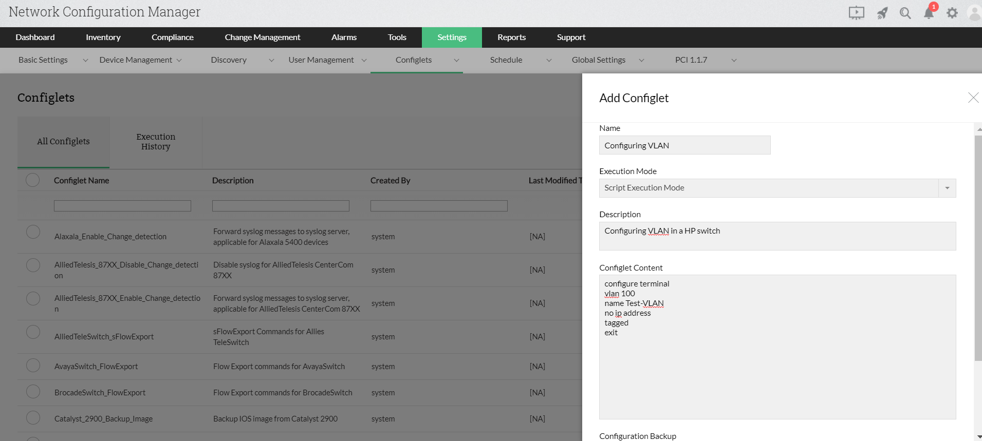This screenshot has width=982, height=441.
Task: Open the Global Settings submenu label
Action: 599,60
